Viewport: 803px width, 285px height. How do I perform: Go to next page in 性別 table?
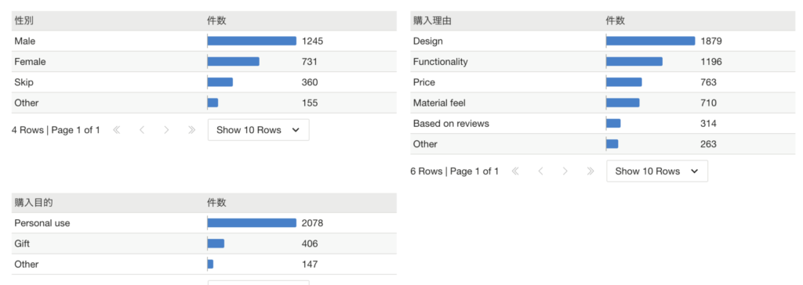pos(166,130)
